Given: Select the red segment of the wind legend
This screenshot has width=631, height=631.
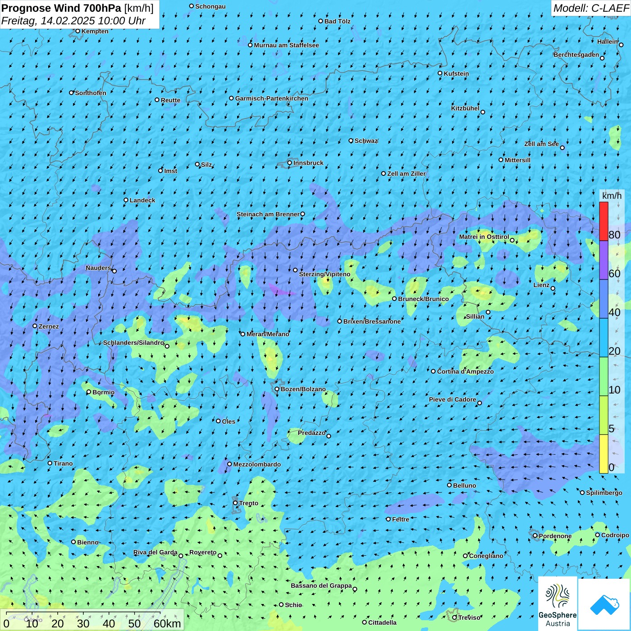Looking at the screenshot, I should click(604, 221).
